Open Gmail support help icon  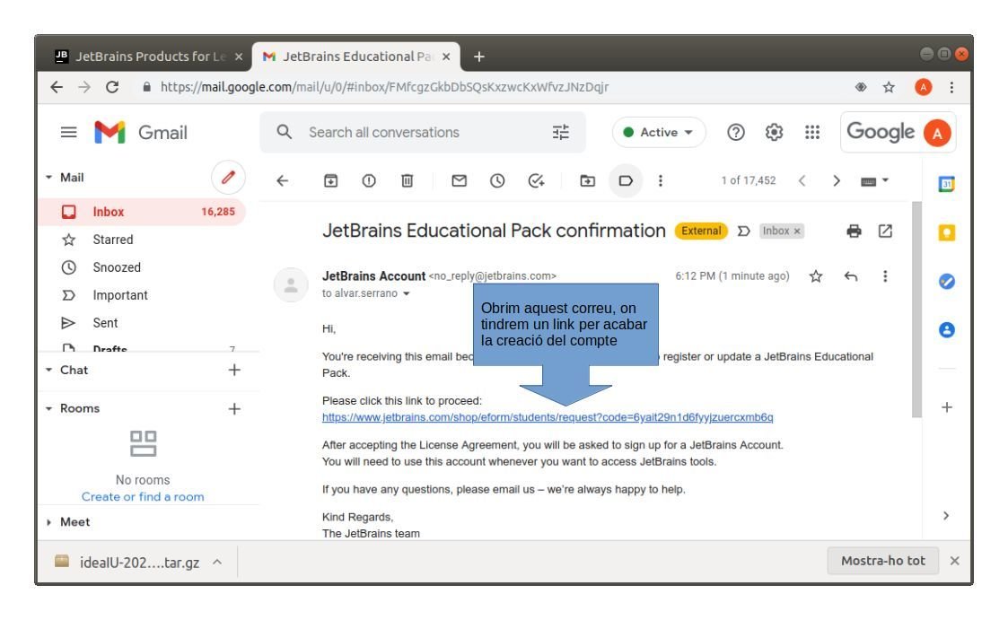tap(736, 133)
